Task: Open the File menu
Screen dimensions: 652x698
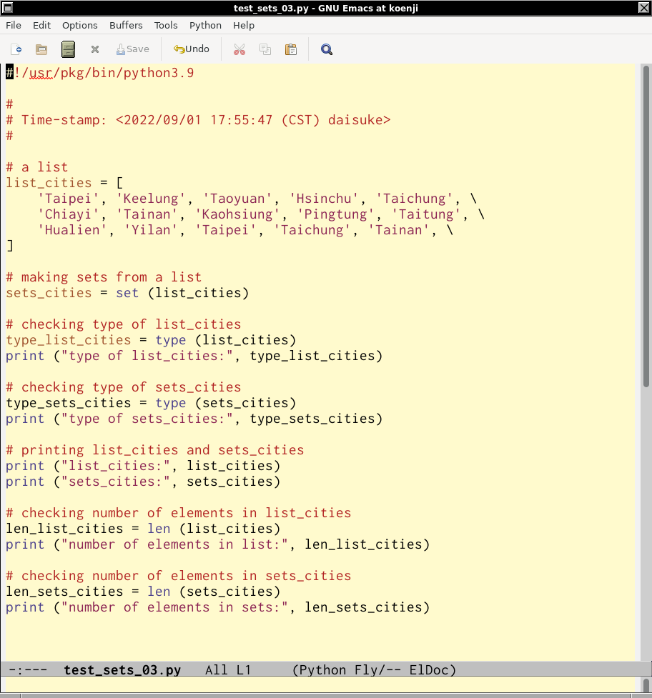Action: 14,25
